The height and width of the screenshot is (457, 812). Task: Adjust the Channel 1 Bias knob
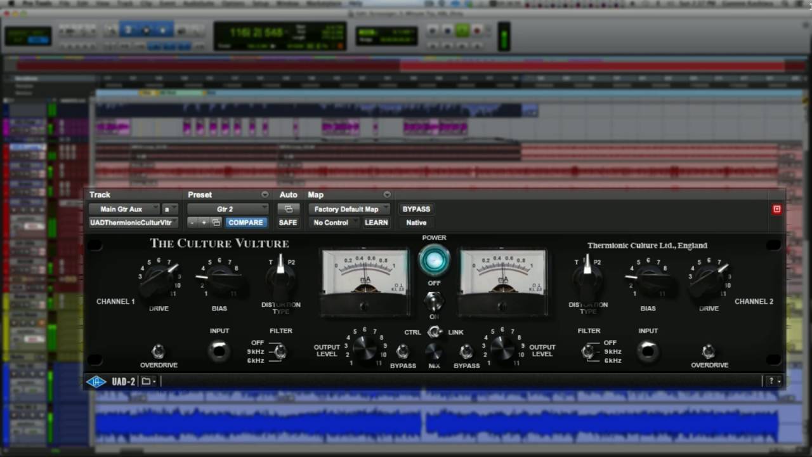coord(219,280)
